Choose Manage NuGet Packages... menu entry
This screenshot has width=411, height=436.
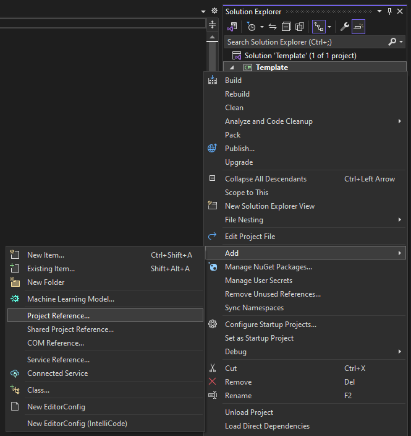tap(268, 267)
